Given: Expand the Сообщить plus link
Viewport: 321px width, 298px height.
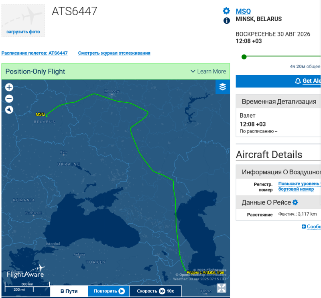Looking at the screenshot, I should click(x=311, y=227).
